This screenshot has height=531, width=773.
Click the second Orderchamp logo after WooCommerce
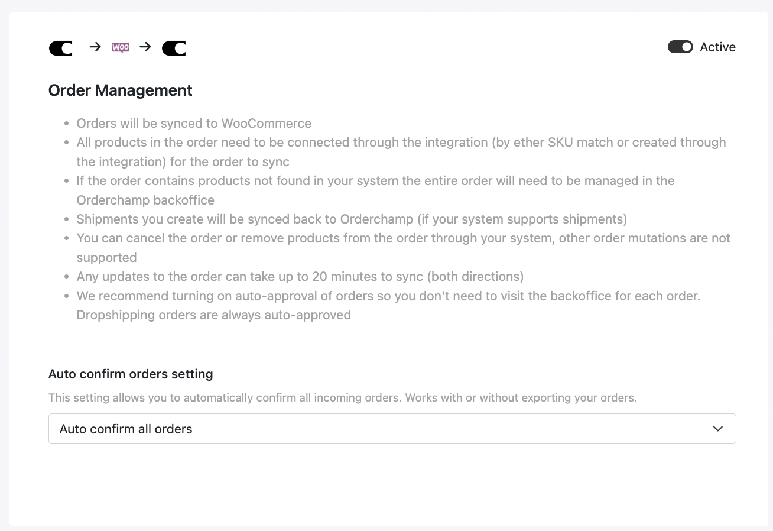[174, 48]
